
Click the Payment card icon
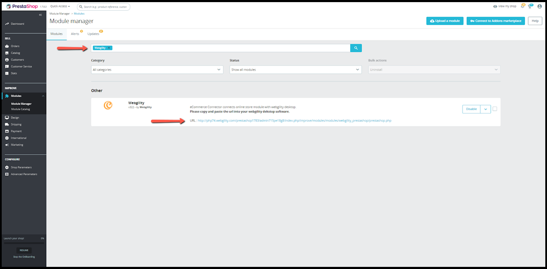(x=7, y=131)
